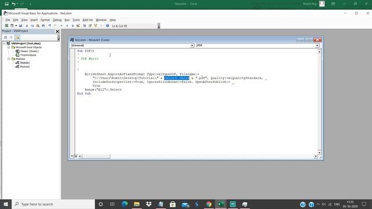Click the taskbar search box

(x=53, y=204)
